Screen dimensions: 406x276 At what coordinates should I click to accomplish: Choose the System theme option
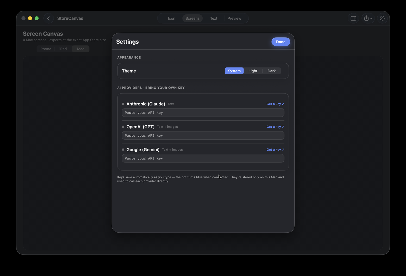[x=234, y=71]
